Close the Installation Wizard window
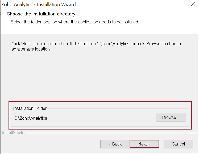Image resolution: width=199 pixels, height=154 pixels. [x=193, y=4]
